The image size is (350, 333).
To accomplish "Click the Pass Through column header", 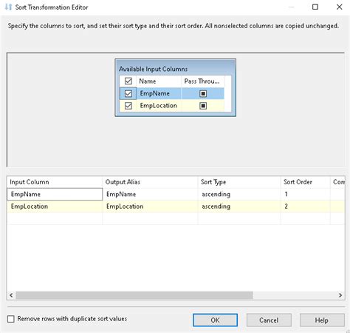I will click(203, 81).
